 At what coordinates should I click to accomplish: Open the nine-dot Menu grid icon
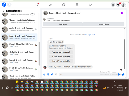pyautogui.click(x=113, y=5)
